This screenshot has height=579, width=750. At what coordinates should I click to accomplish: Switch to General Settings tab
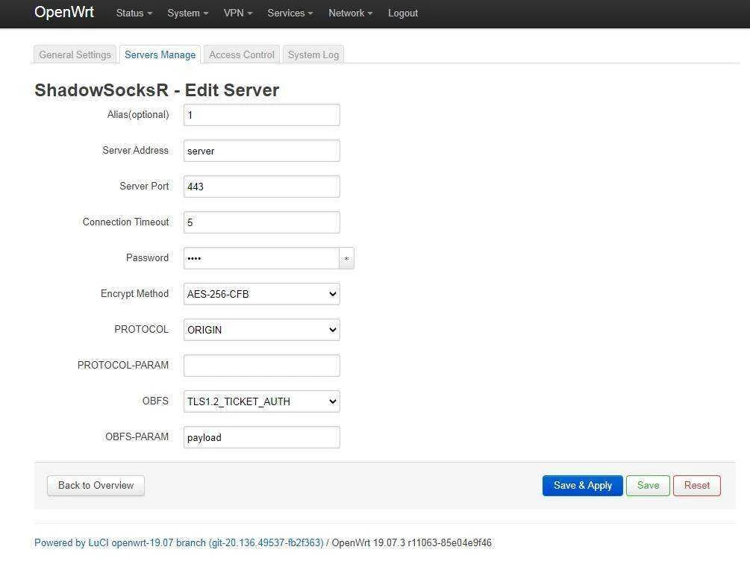(75, 54)
